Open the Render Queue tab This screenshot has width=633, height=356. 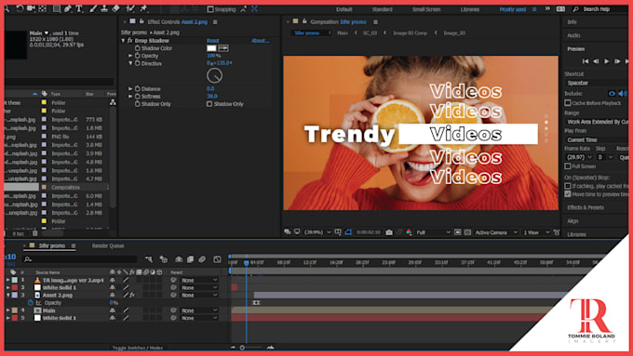(108, 246)
